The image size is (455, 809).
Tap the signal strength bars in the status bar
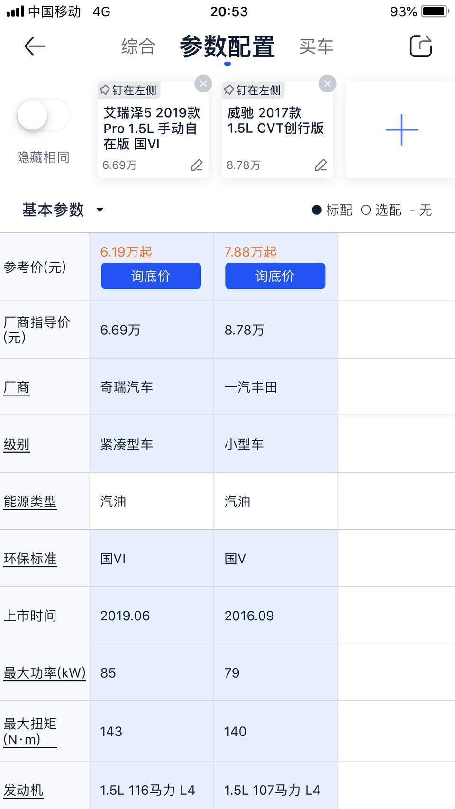click(15, 11)
